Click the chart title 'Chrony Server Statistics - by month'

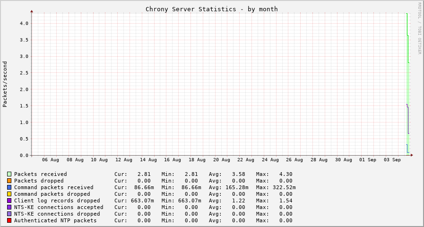[211, 9]
